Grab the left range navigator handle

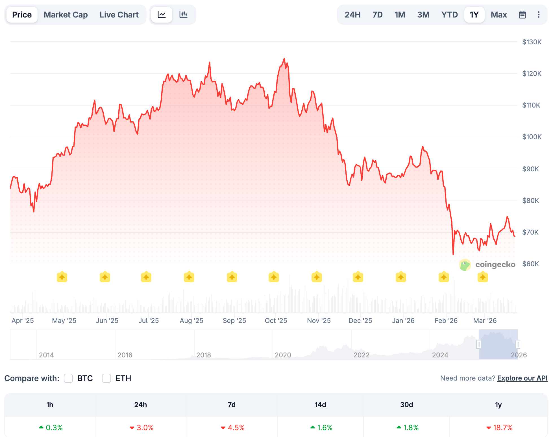tap(479, 344)
